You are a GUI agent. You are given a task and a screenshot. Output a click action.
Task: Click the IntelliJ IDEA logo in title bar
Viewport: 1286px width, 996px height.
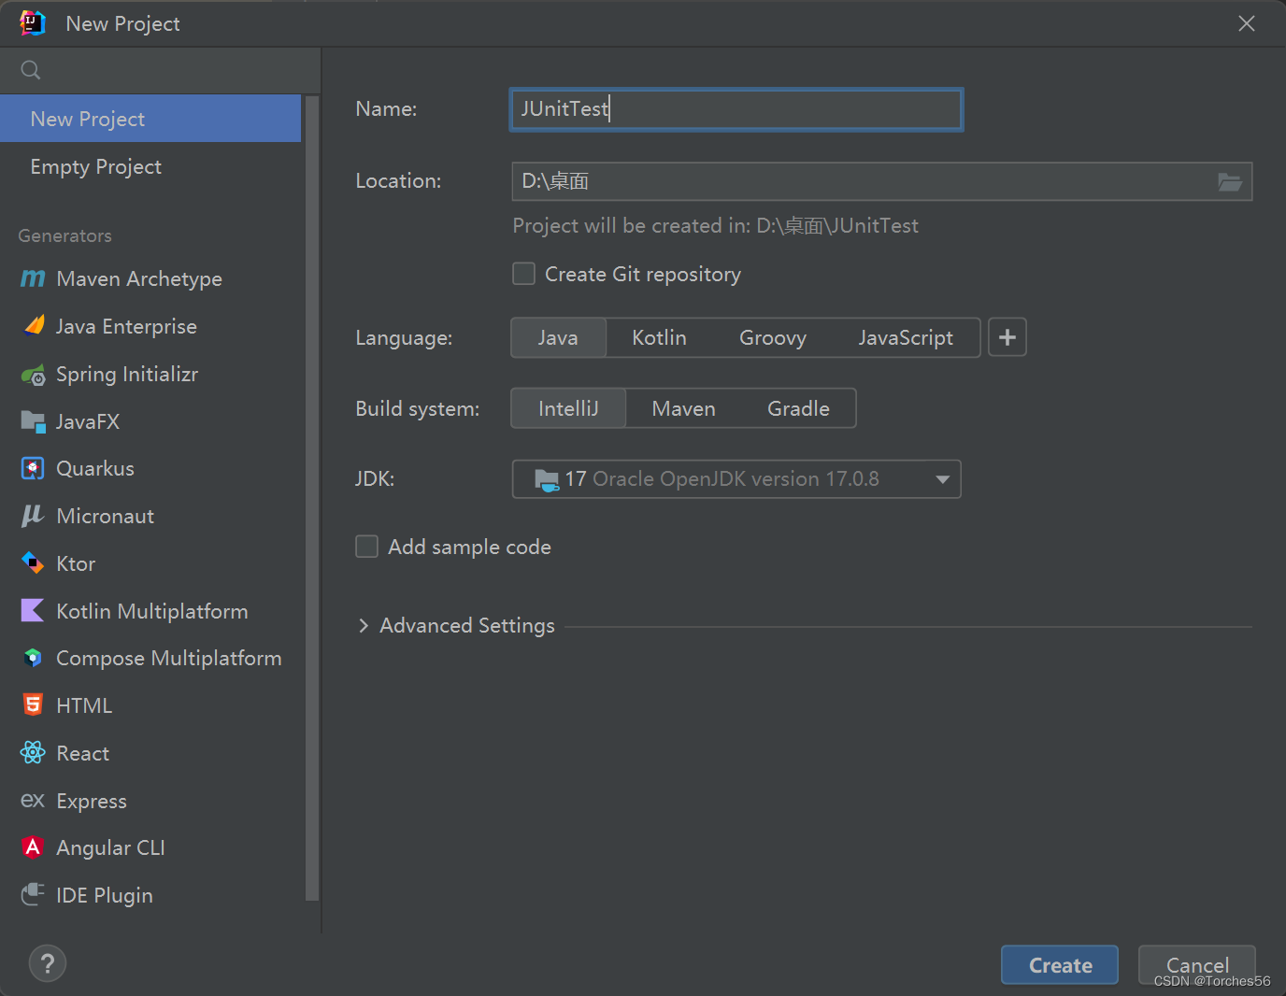(33, 23)
